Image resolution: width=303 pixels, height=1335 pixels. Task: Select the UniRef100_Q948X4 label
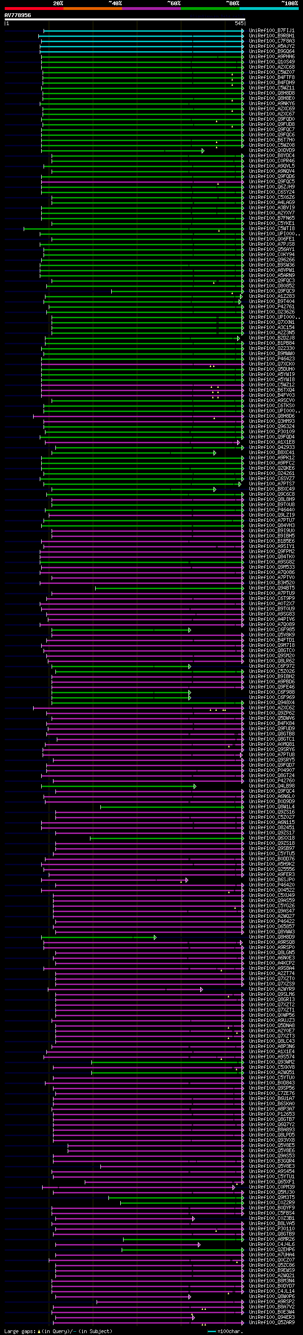point(271,703)
